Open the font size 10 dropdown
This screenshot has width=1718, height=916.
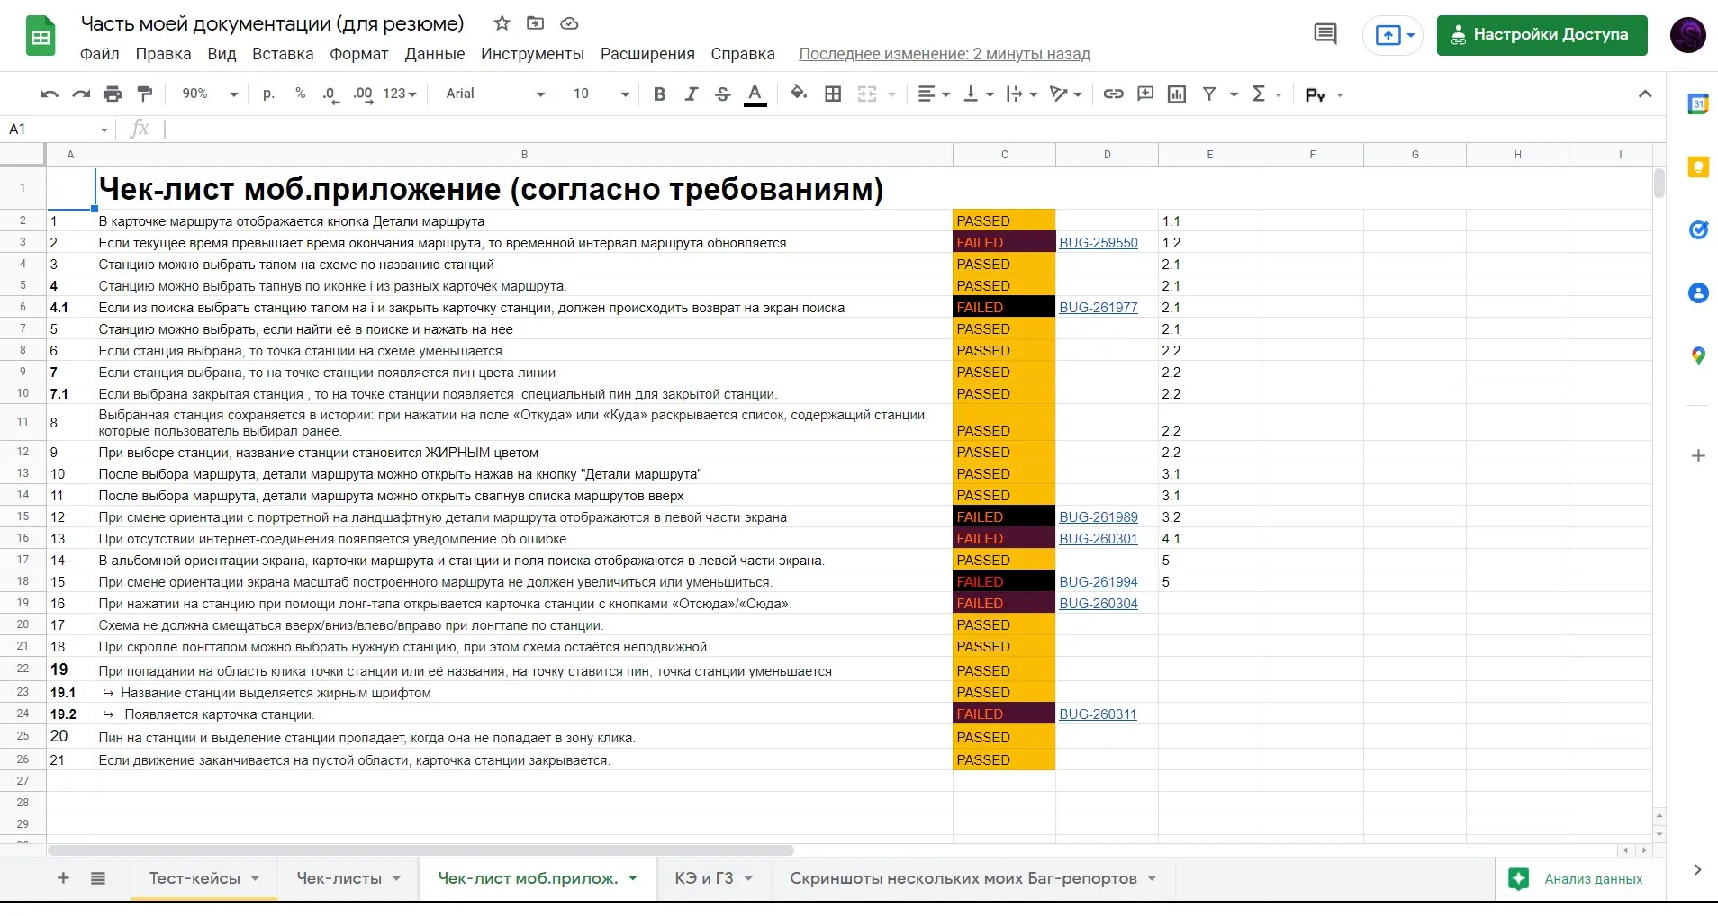point(601,94)
